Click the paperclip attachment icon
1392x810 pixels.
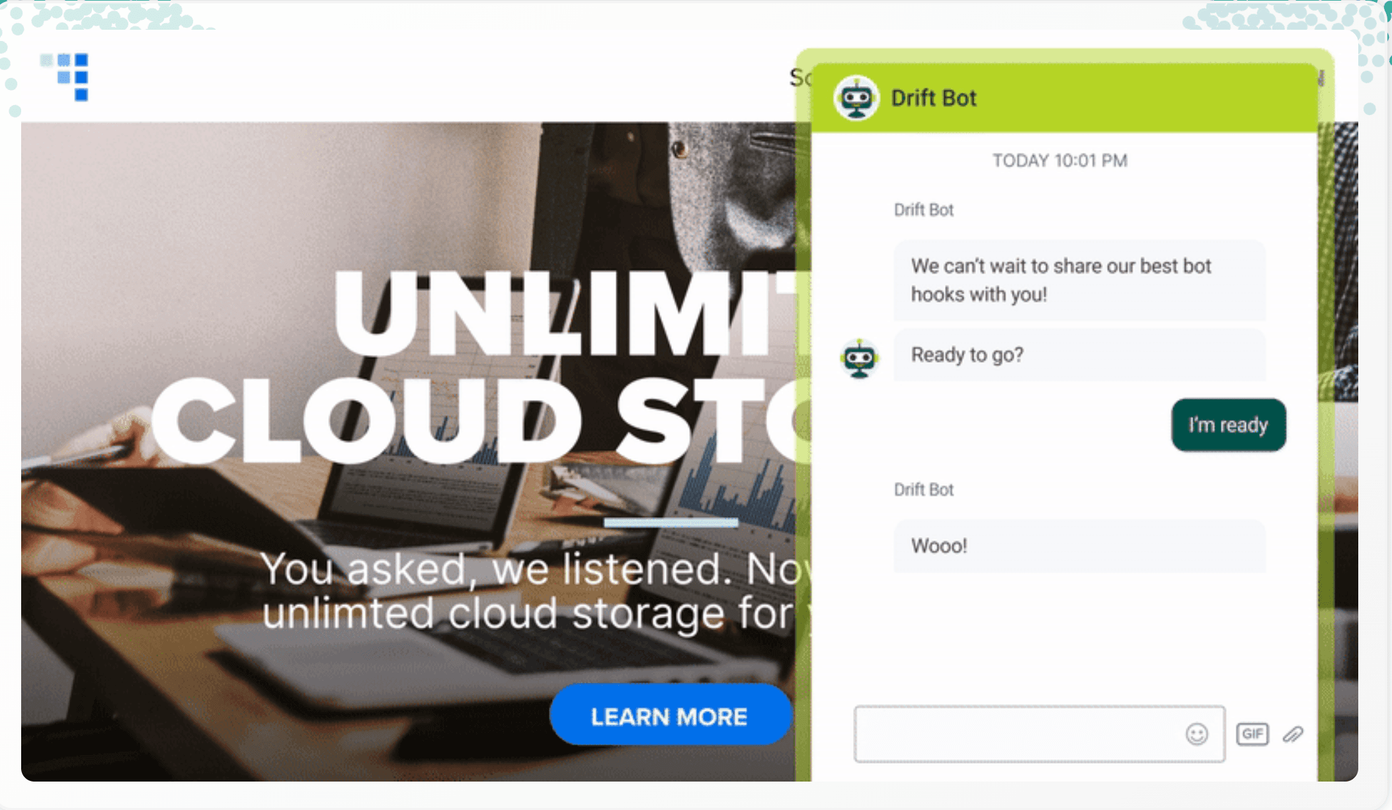point(1293,734)
